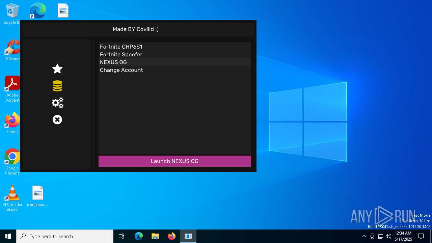432x243 pixels.
Task: Switch to the running launcher app on taskbar
Action: (188, 236)
